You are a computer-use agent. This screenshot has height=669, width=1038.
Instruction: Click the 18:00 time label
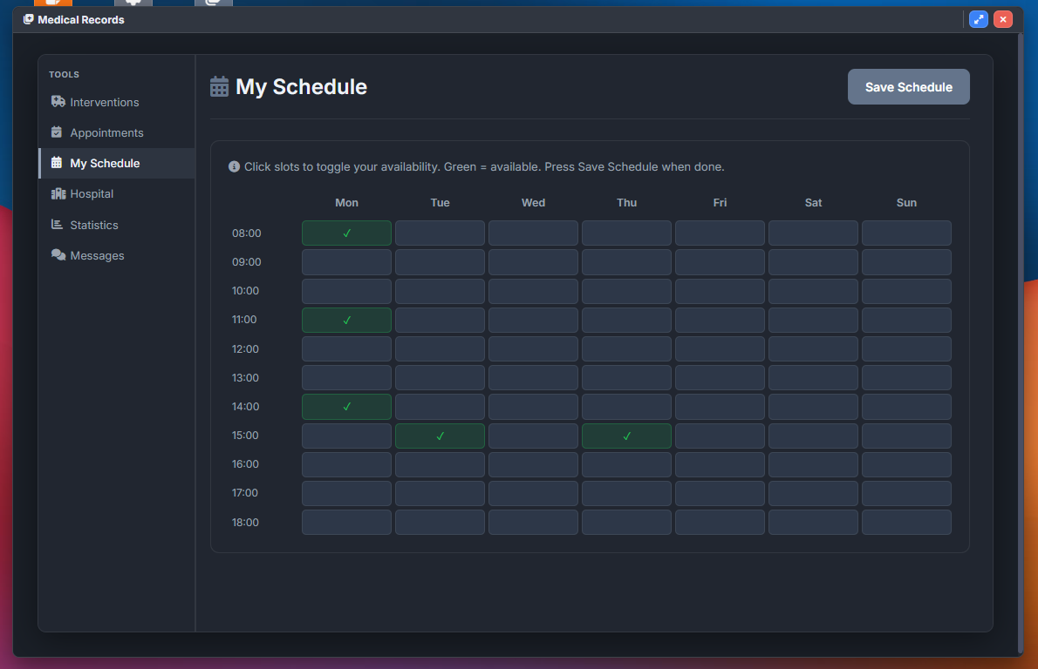(245, 523)
